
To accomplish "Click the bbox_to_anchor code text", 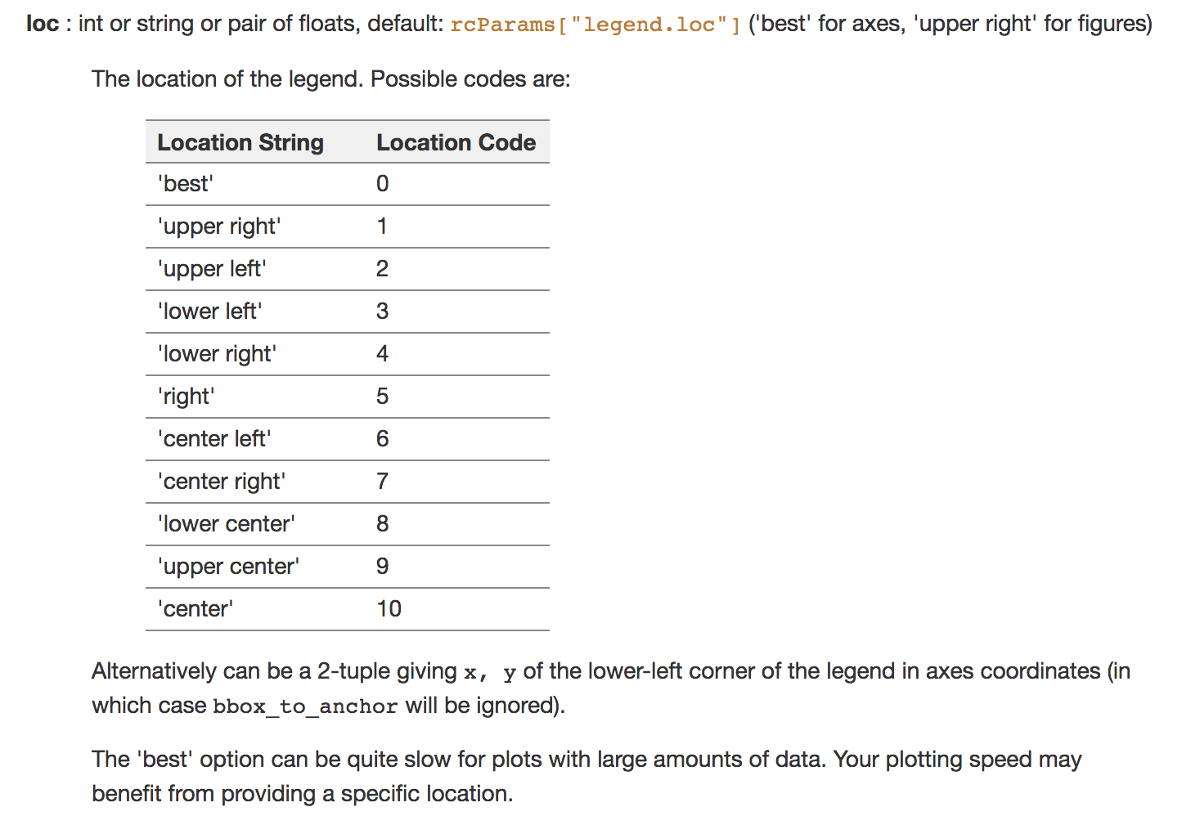I will [x=305, y=706].
